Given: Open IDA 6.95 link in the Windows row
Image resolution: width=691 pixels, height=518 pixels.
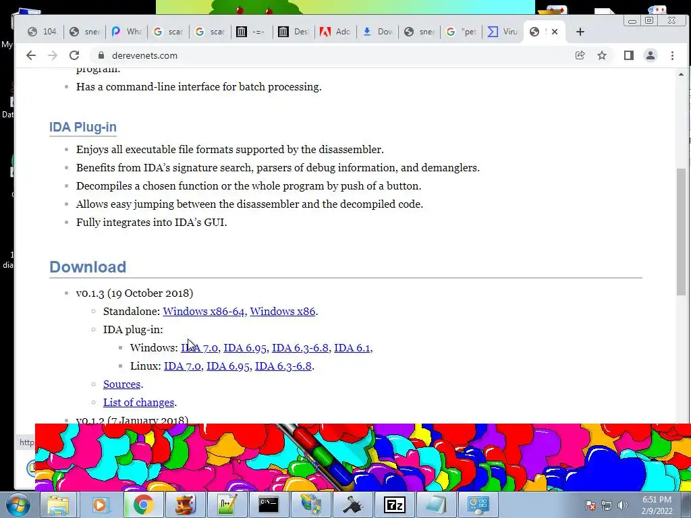Looking at the screenshot, I should click(x=245, y=348).
